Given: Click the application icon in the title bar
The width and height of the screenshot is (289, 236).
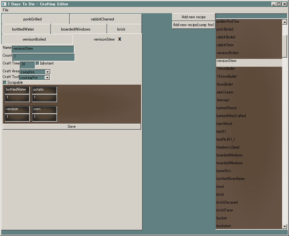Looking at the screenshot, I should pos(4,4).
